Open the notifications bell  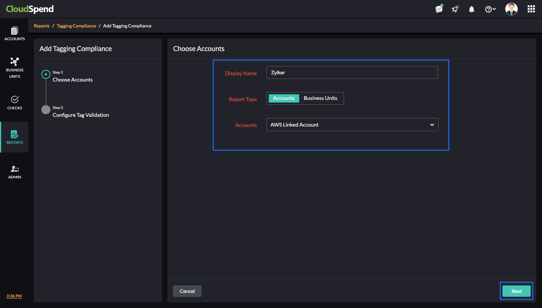click(471, 9)
